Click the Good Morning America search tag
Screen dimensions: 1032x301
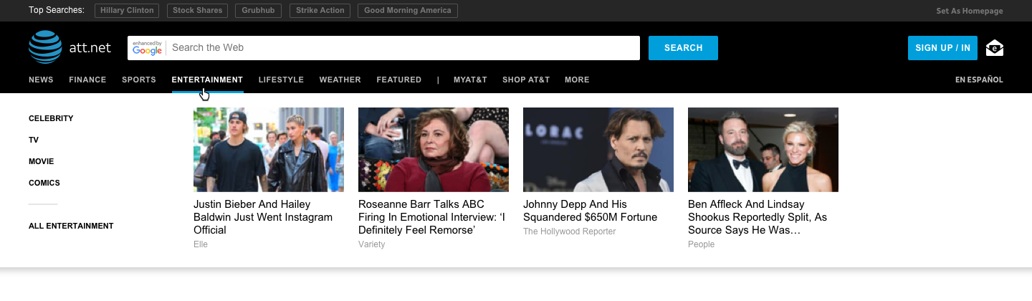tap(407, 11)
